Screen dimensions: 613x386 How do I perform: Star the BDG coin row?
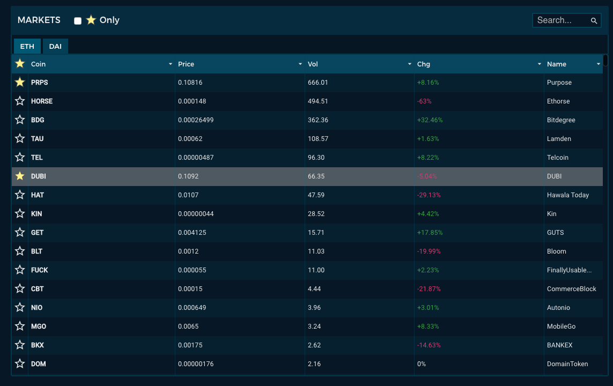[20, 120]
